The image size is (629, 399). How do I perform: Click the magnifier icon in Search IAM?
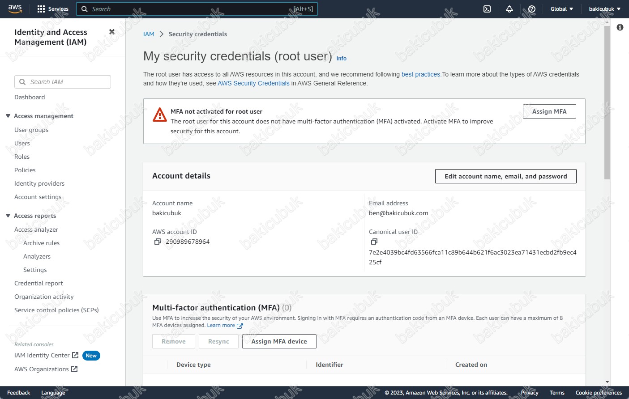[22, 82]
